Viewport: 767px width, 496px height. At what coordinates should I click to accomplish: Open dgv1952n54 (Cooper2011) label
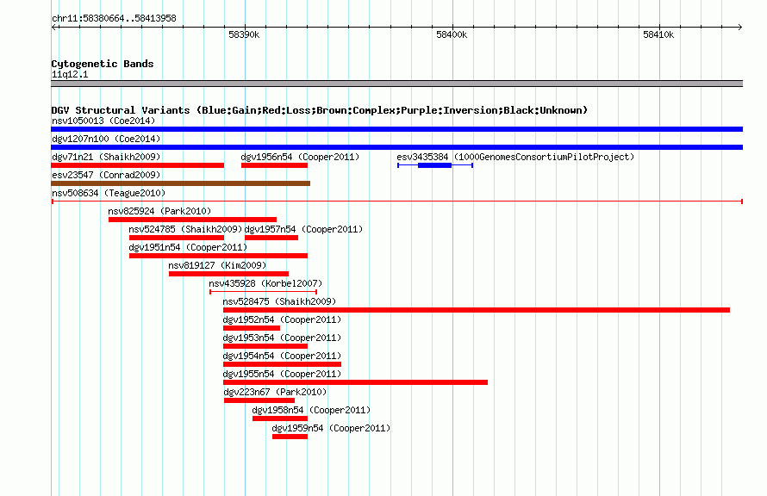[282, 319]
